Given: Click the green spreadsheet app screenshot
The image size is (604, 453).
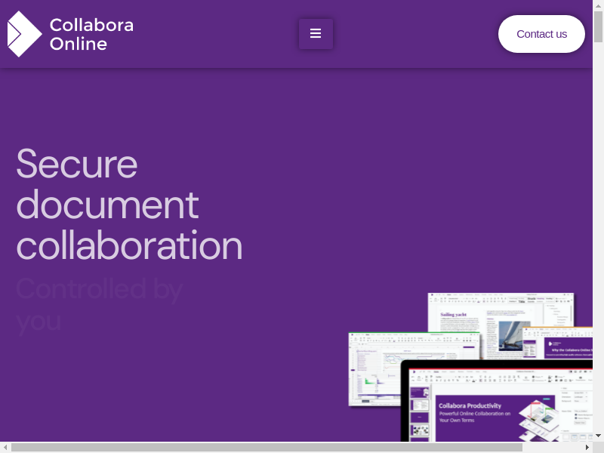Looking at the screenshot, I should click(374, 370).
